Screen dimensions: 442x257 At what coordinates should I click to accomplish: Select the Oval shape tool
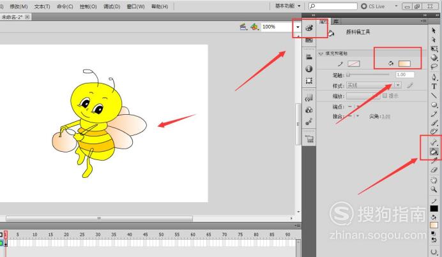(434, 105)
